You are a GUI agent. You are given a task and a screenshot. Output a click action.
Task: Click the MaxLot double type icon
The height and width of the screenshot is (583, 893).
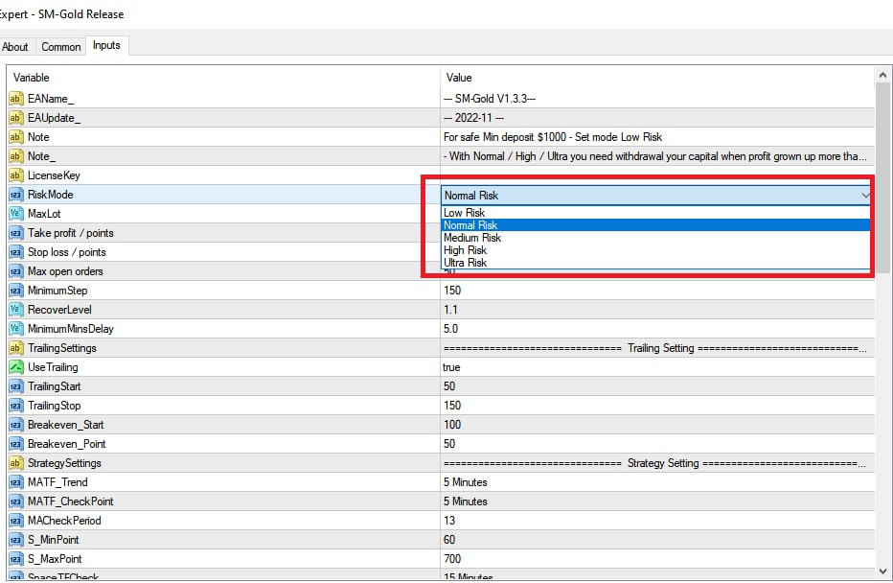pyautogui.click(x=15, y=214)
